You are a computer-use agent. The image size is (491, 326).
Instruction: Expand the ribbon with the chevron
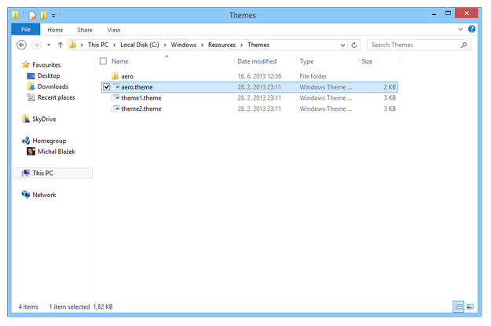click(x=460, y=29)
